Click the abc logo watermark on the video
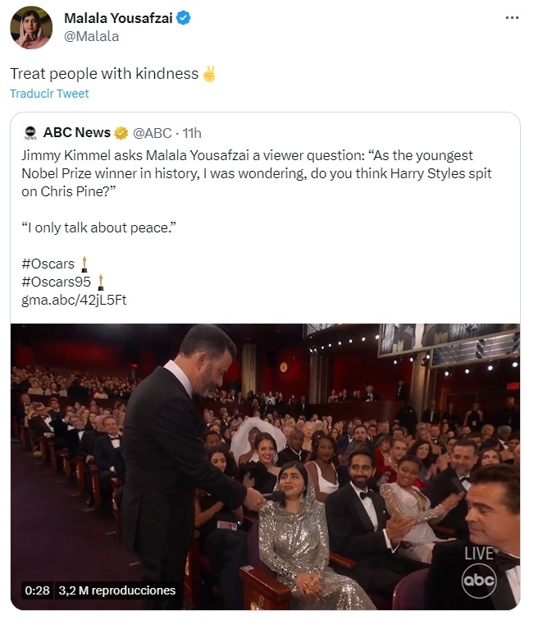 click(479, 581)
